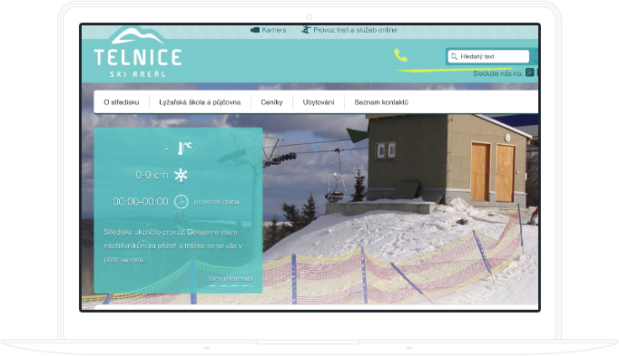Click the yellow phone icon
Viewport: 619px width, 356px height.
[400, 55]
